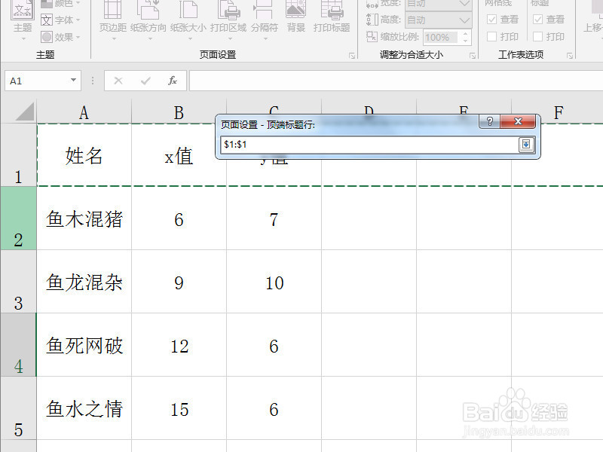
Task: Select row 5 header
Action: coord(18,408)
